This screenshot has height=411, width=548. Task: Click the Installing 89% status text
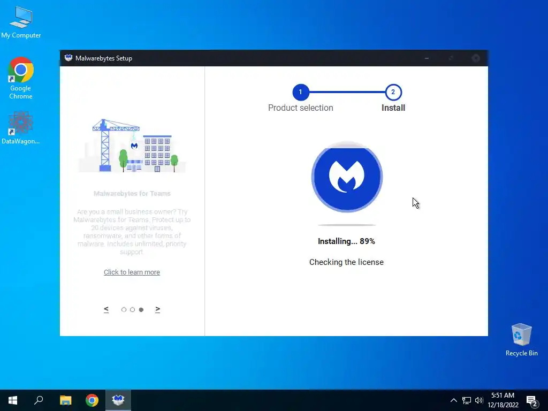click(x=346, y=241)
